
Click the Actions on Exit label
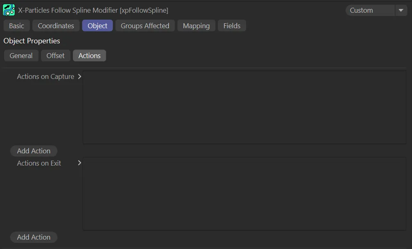pos(39,163)
